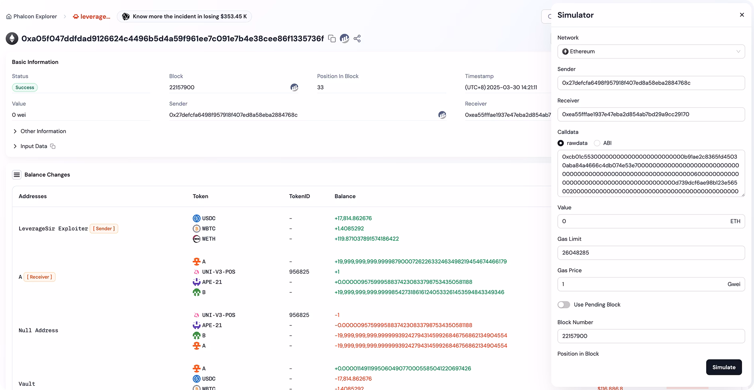
Task: Close the Simulator panel
Action: [x=742, y=15]
